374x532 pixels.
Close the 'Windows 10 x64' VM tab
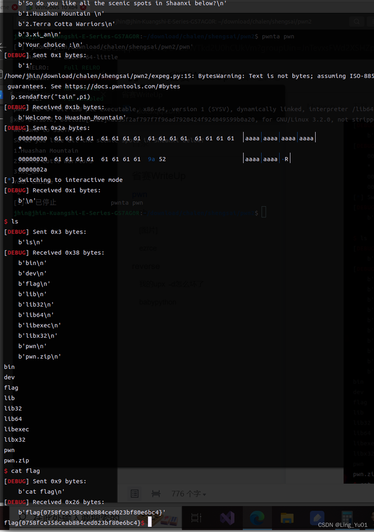[x=83, y=7]
